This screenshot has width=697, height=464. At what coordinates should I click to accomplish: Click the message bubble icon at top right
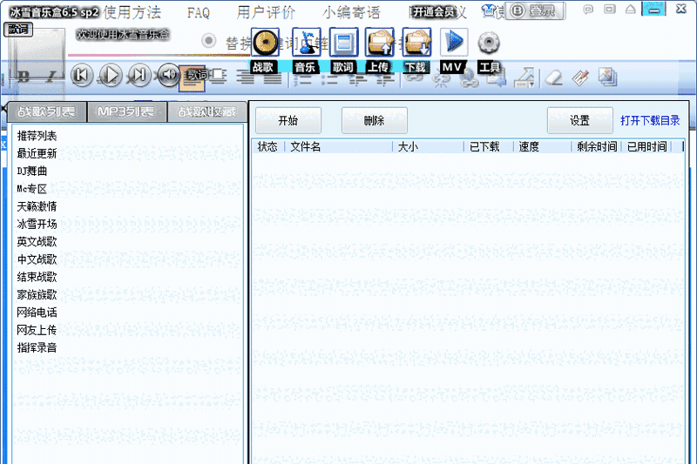tap(587, 10)
